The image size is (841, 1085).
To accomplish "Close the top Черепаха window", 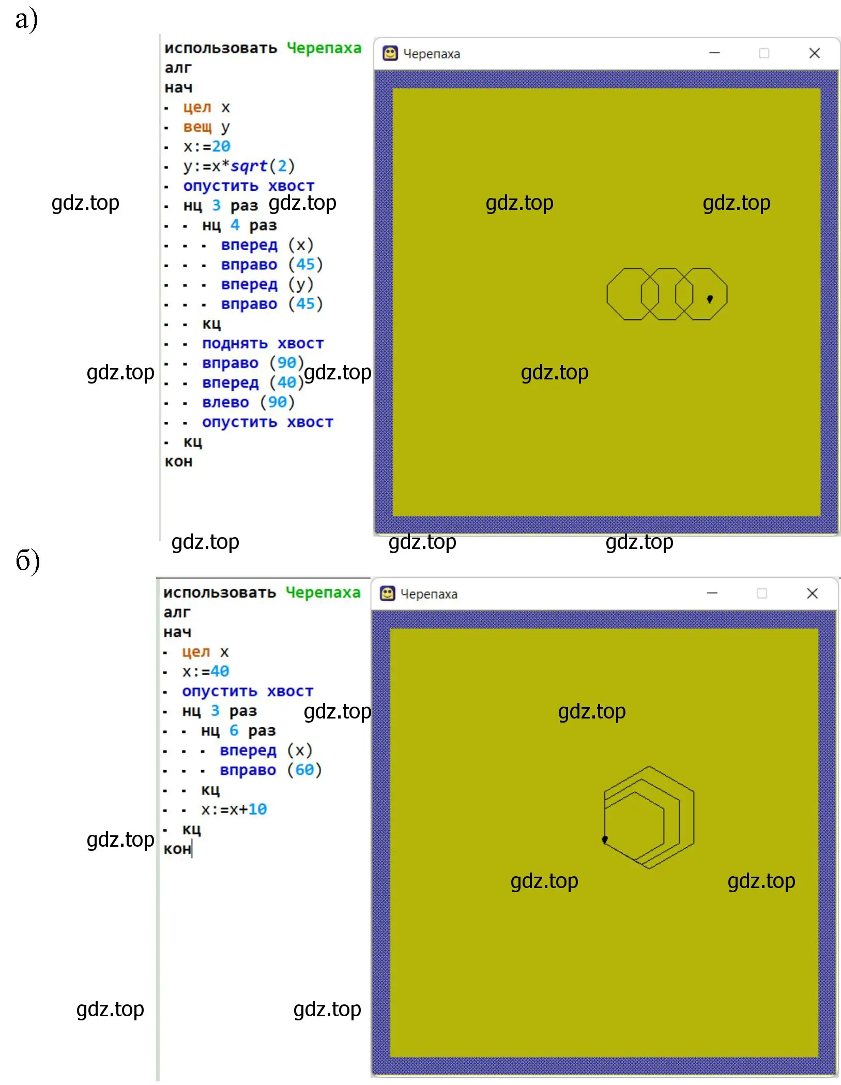I will (x=815, y=53).
